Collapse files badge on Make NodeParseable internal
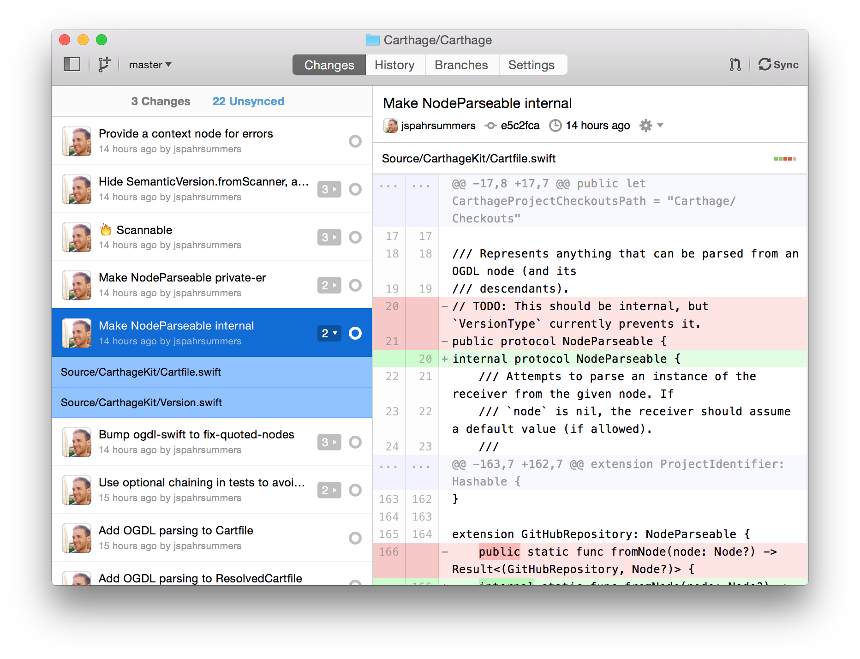This screenshot has height=659, width=860. coord(329,333)
